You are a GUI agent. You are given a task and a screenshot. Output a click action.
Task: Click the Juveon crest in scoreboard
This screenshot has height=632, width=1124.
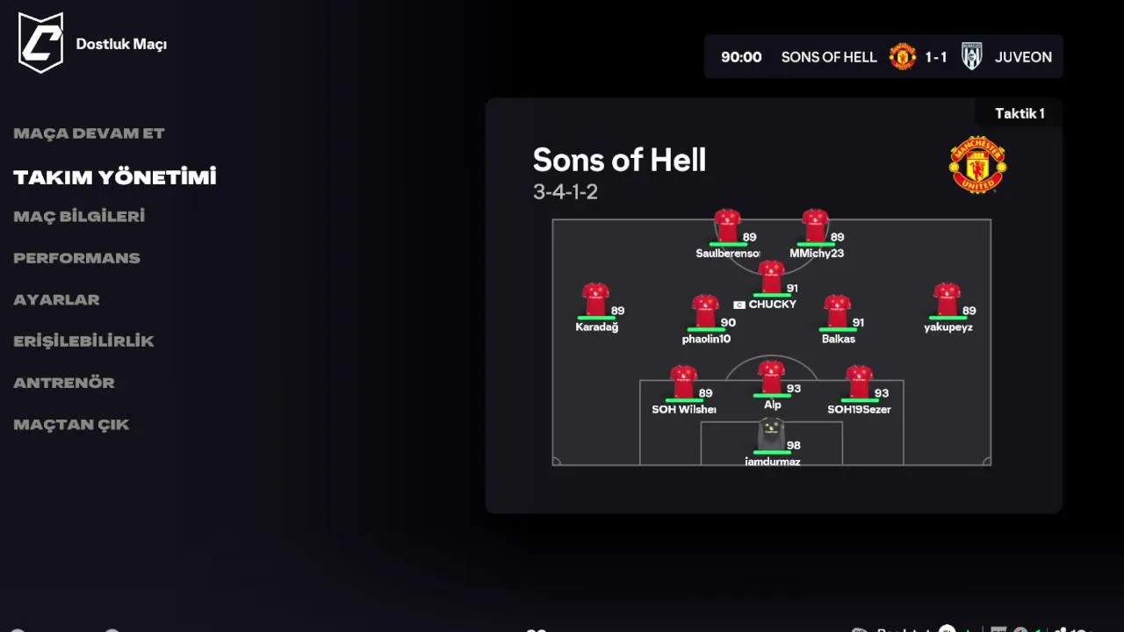971,57
